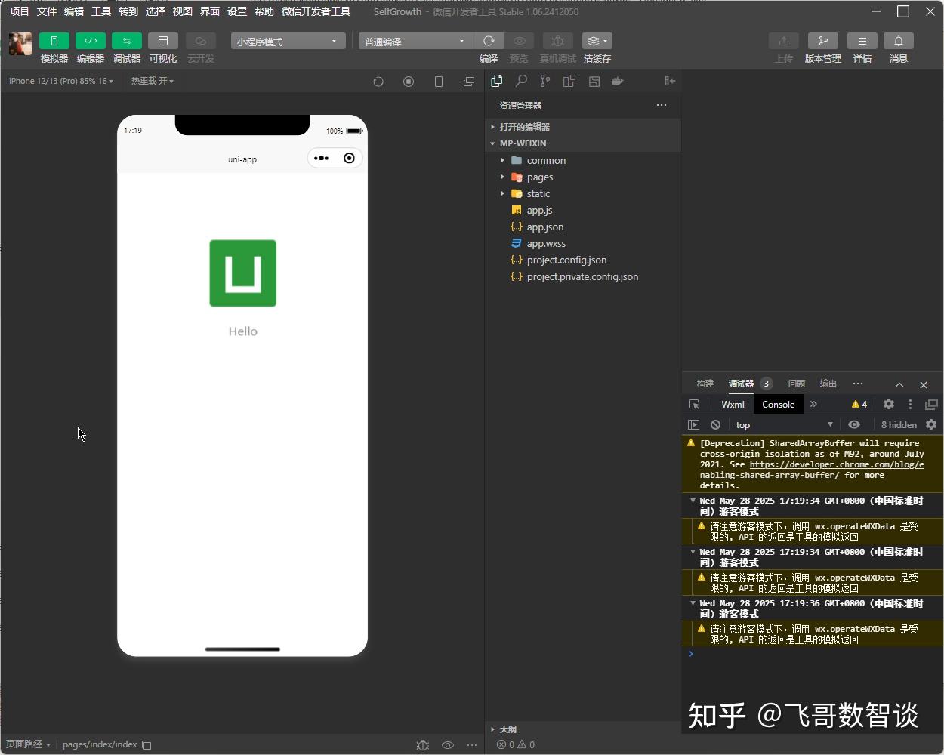Toggle the eye icon in console filter bar
Image resolution: width=944 pixels, height=755 pixels.
853,424
